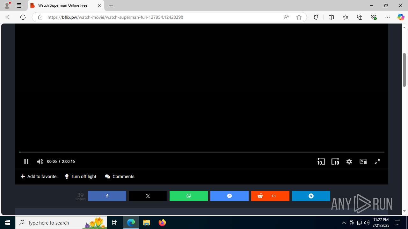Open Collections panel

(360, 17)
